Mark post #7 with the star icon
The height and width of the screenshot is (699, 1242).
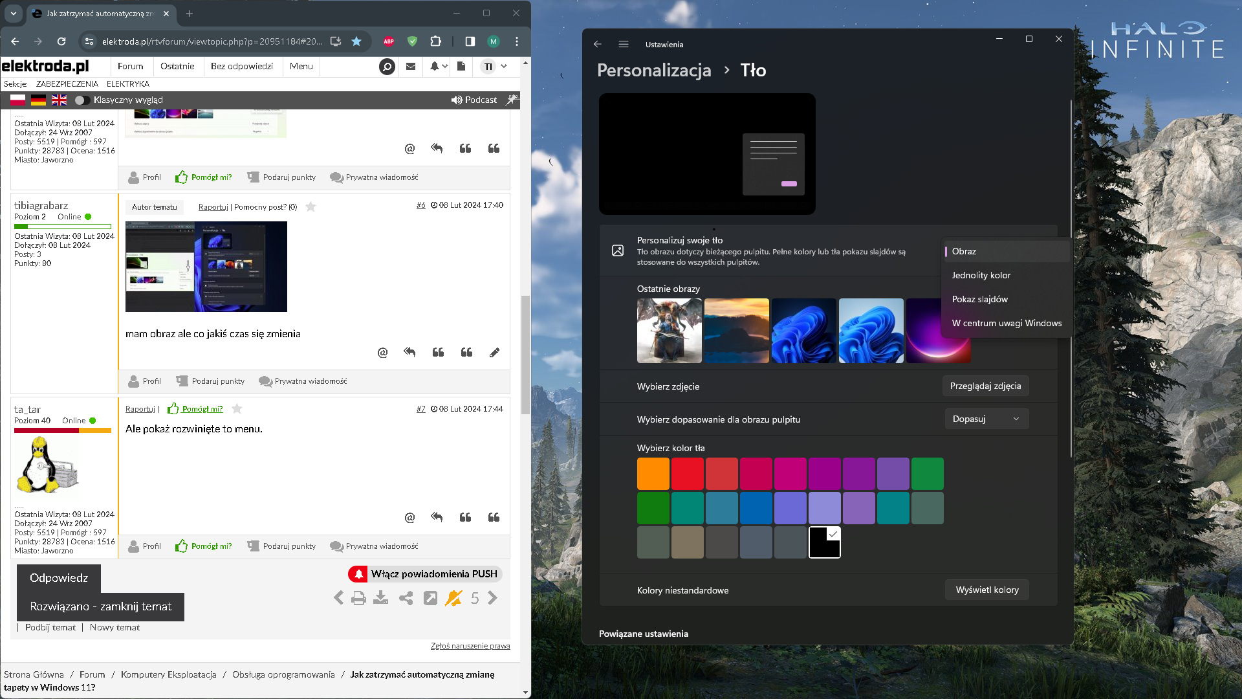click(x=237, y=408)
